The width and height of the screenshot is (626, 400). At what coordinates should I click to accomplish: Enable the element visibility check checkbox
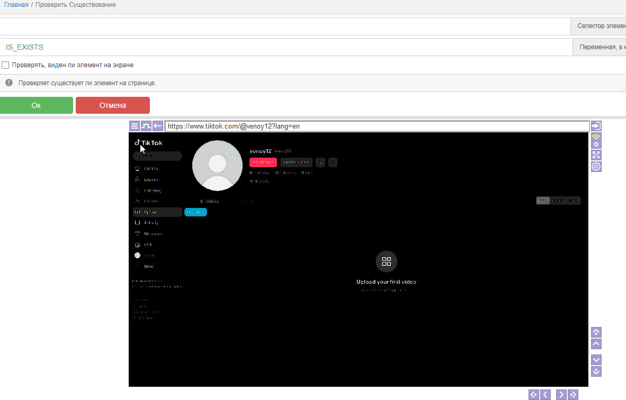tap(6, 65)
